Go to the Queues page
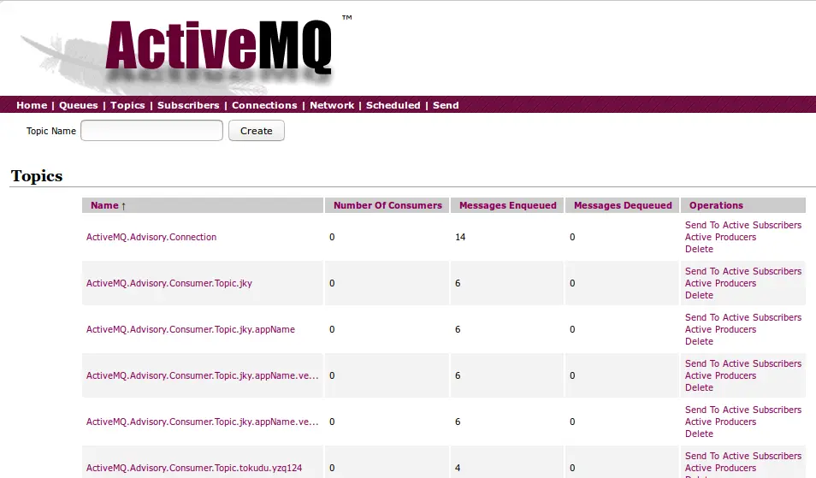This screenshot has height=478, width=816. pyautogui.click(x=78, y=105)
